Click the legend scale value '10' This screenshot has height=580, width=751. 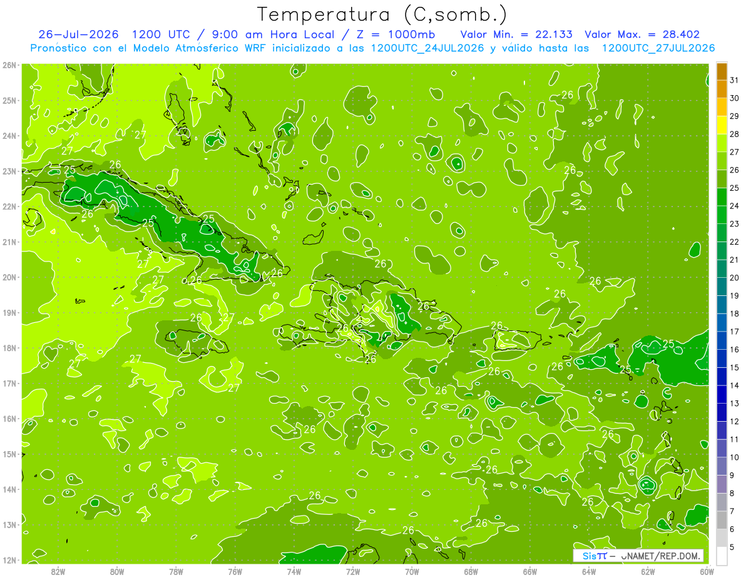[x=734, y=457]
